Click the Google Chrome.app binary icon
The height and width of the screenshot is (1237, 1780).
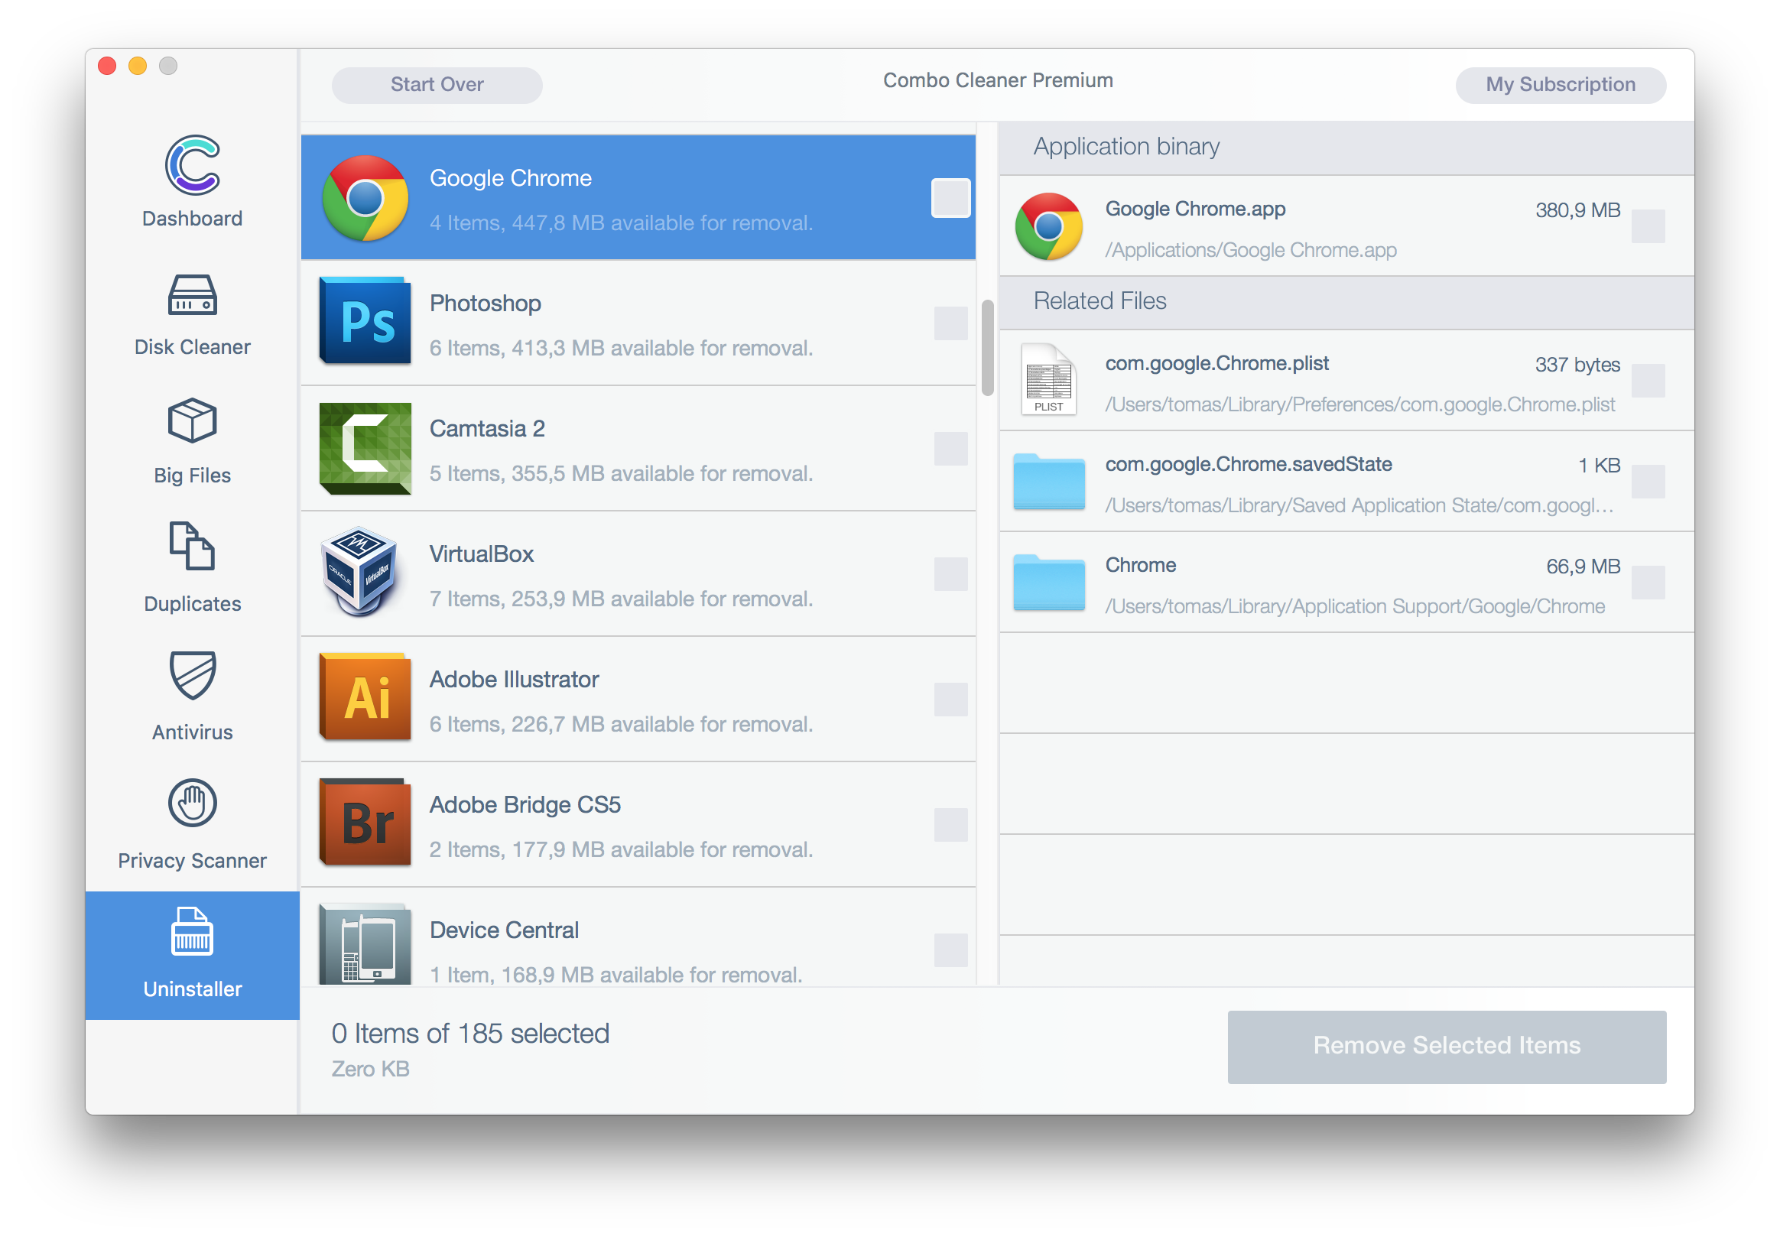point(1048,226)
